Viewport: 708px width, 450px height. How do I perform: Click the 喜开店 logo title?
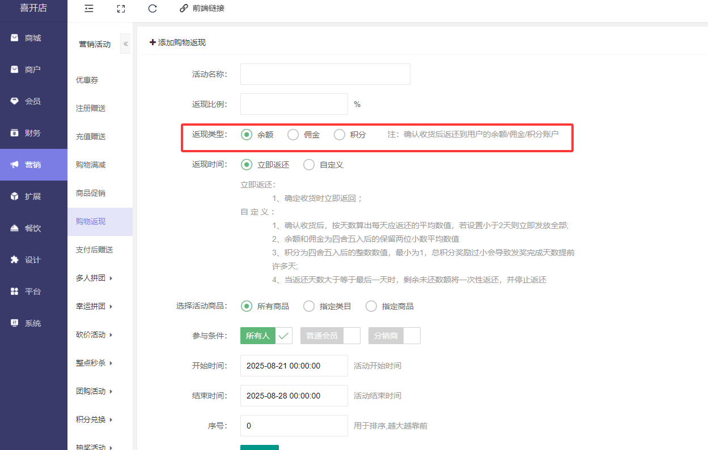point(33,7)
